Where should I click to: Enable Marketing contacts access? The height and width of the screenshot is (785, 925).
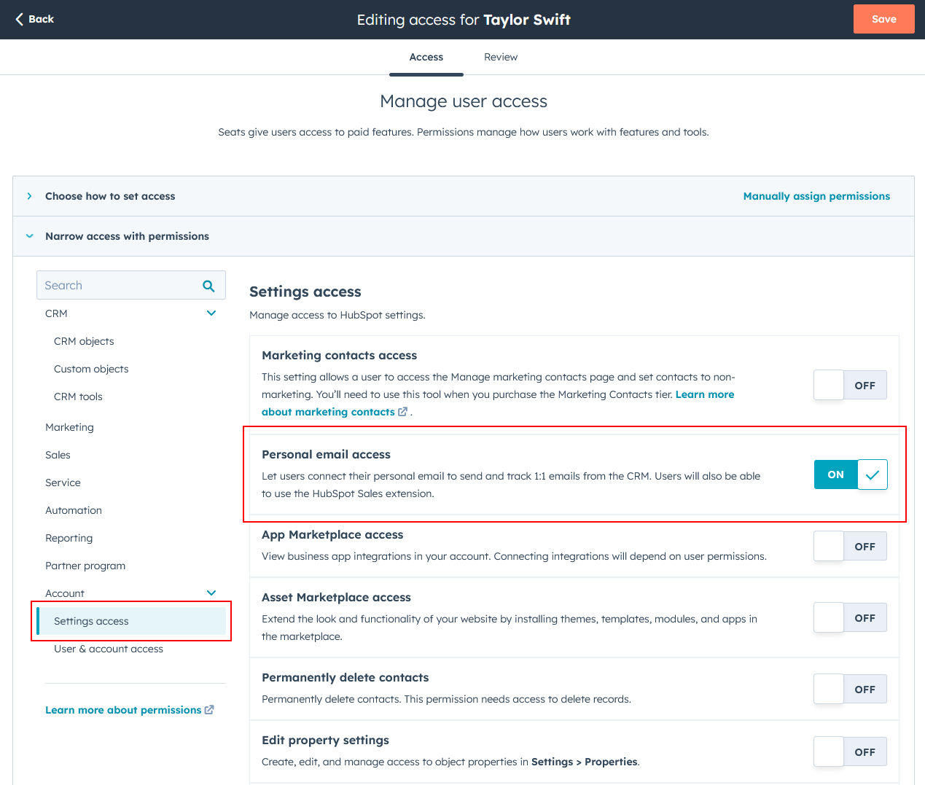[x=850, y=385]
